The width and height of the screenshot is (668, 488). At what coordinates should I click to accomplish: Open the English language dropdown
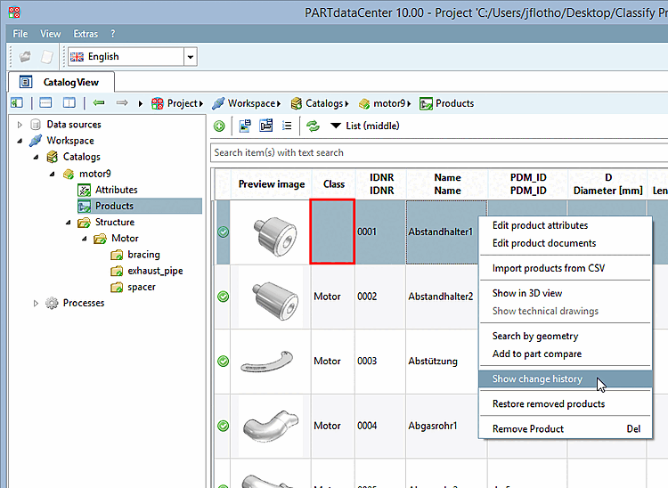click(x=190, y=57)
